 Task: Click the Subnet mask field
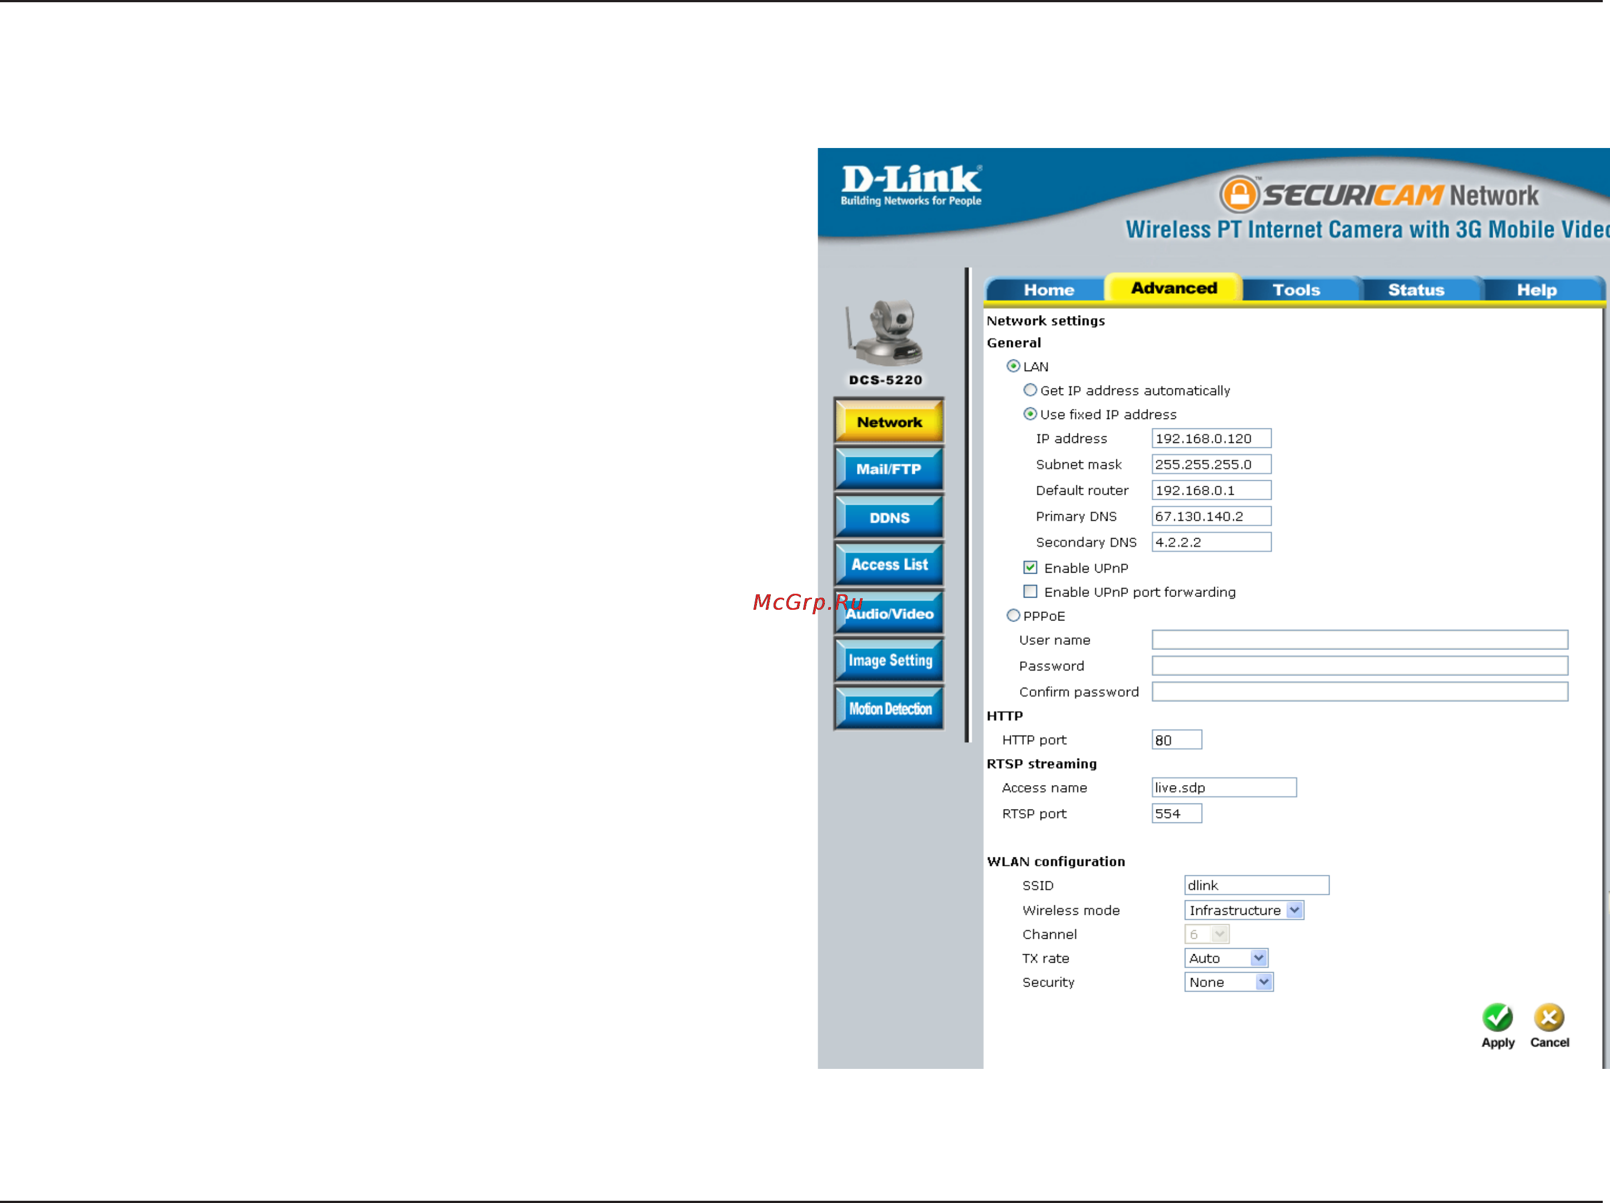point(1211,464)
